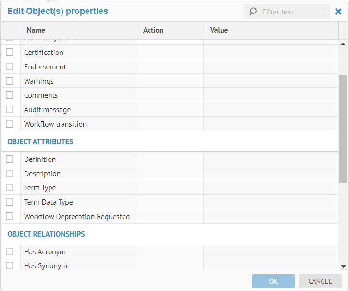Sort by the Name column header

point(36,30)
